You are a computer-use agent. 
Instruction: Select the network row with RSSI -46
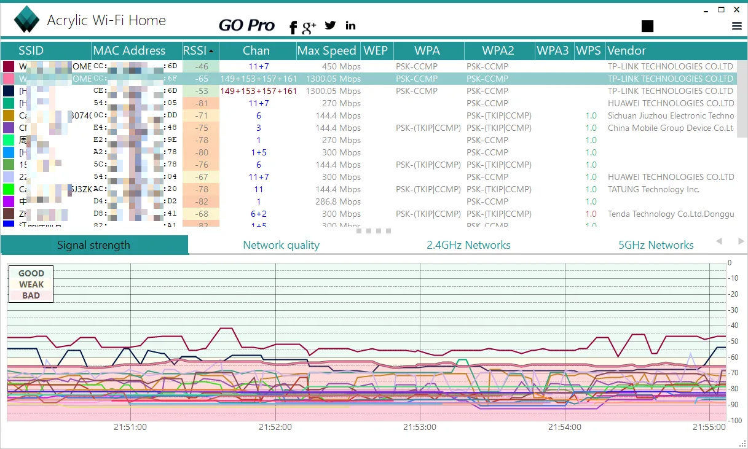369,66
